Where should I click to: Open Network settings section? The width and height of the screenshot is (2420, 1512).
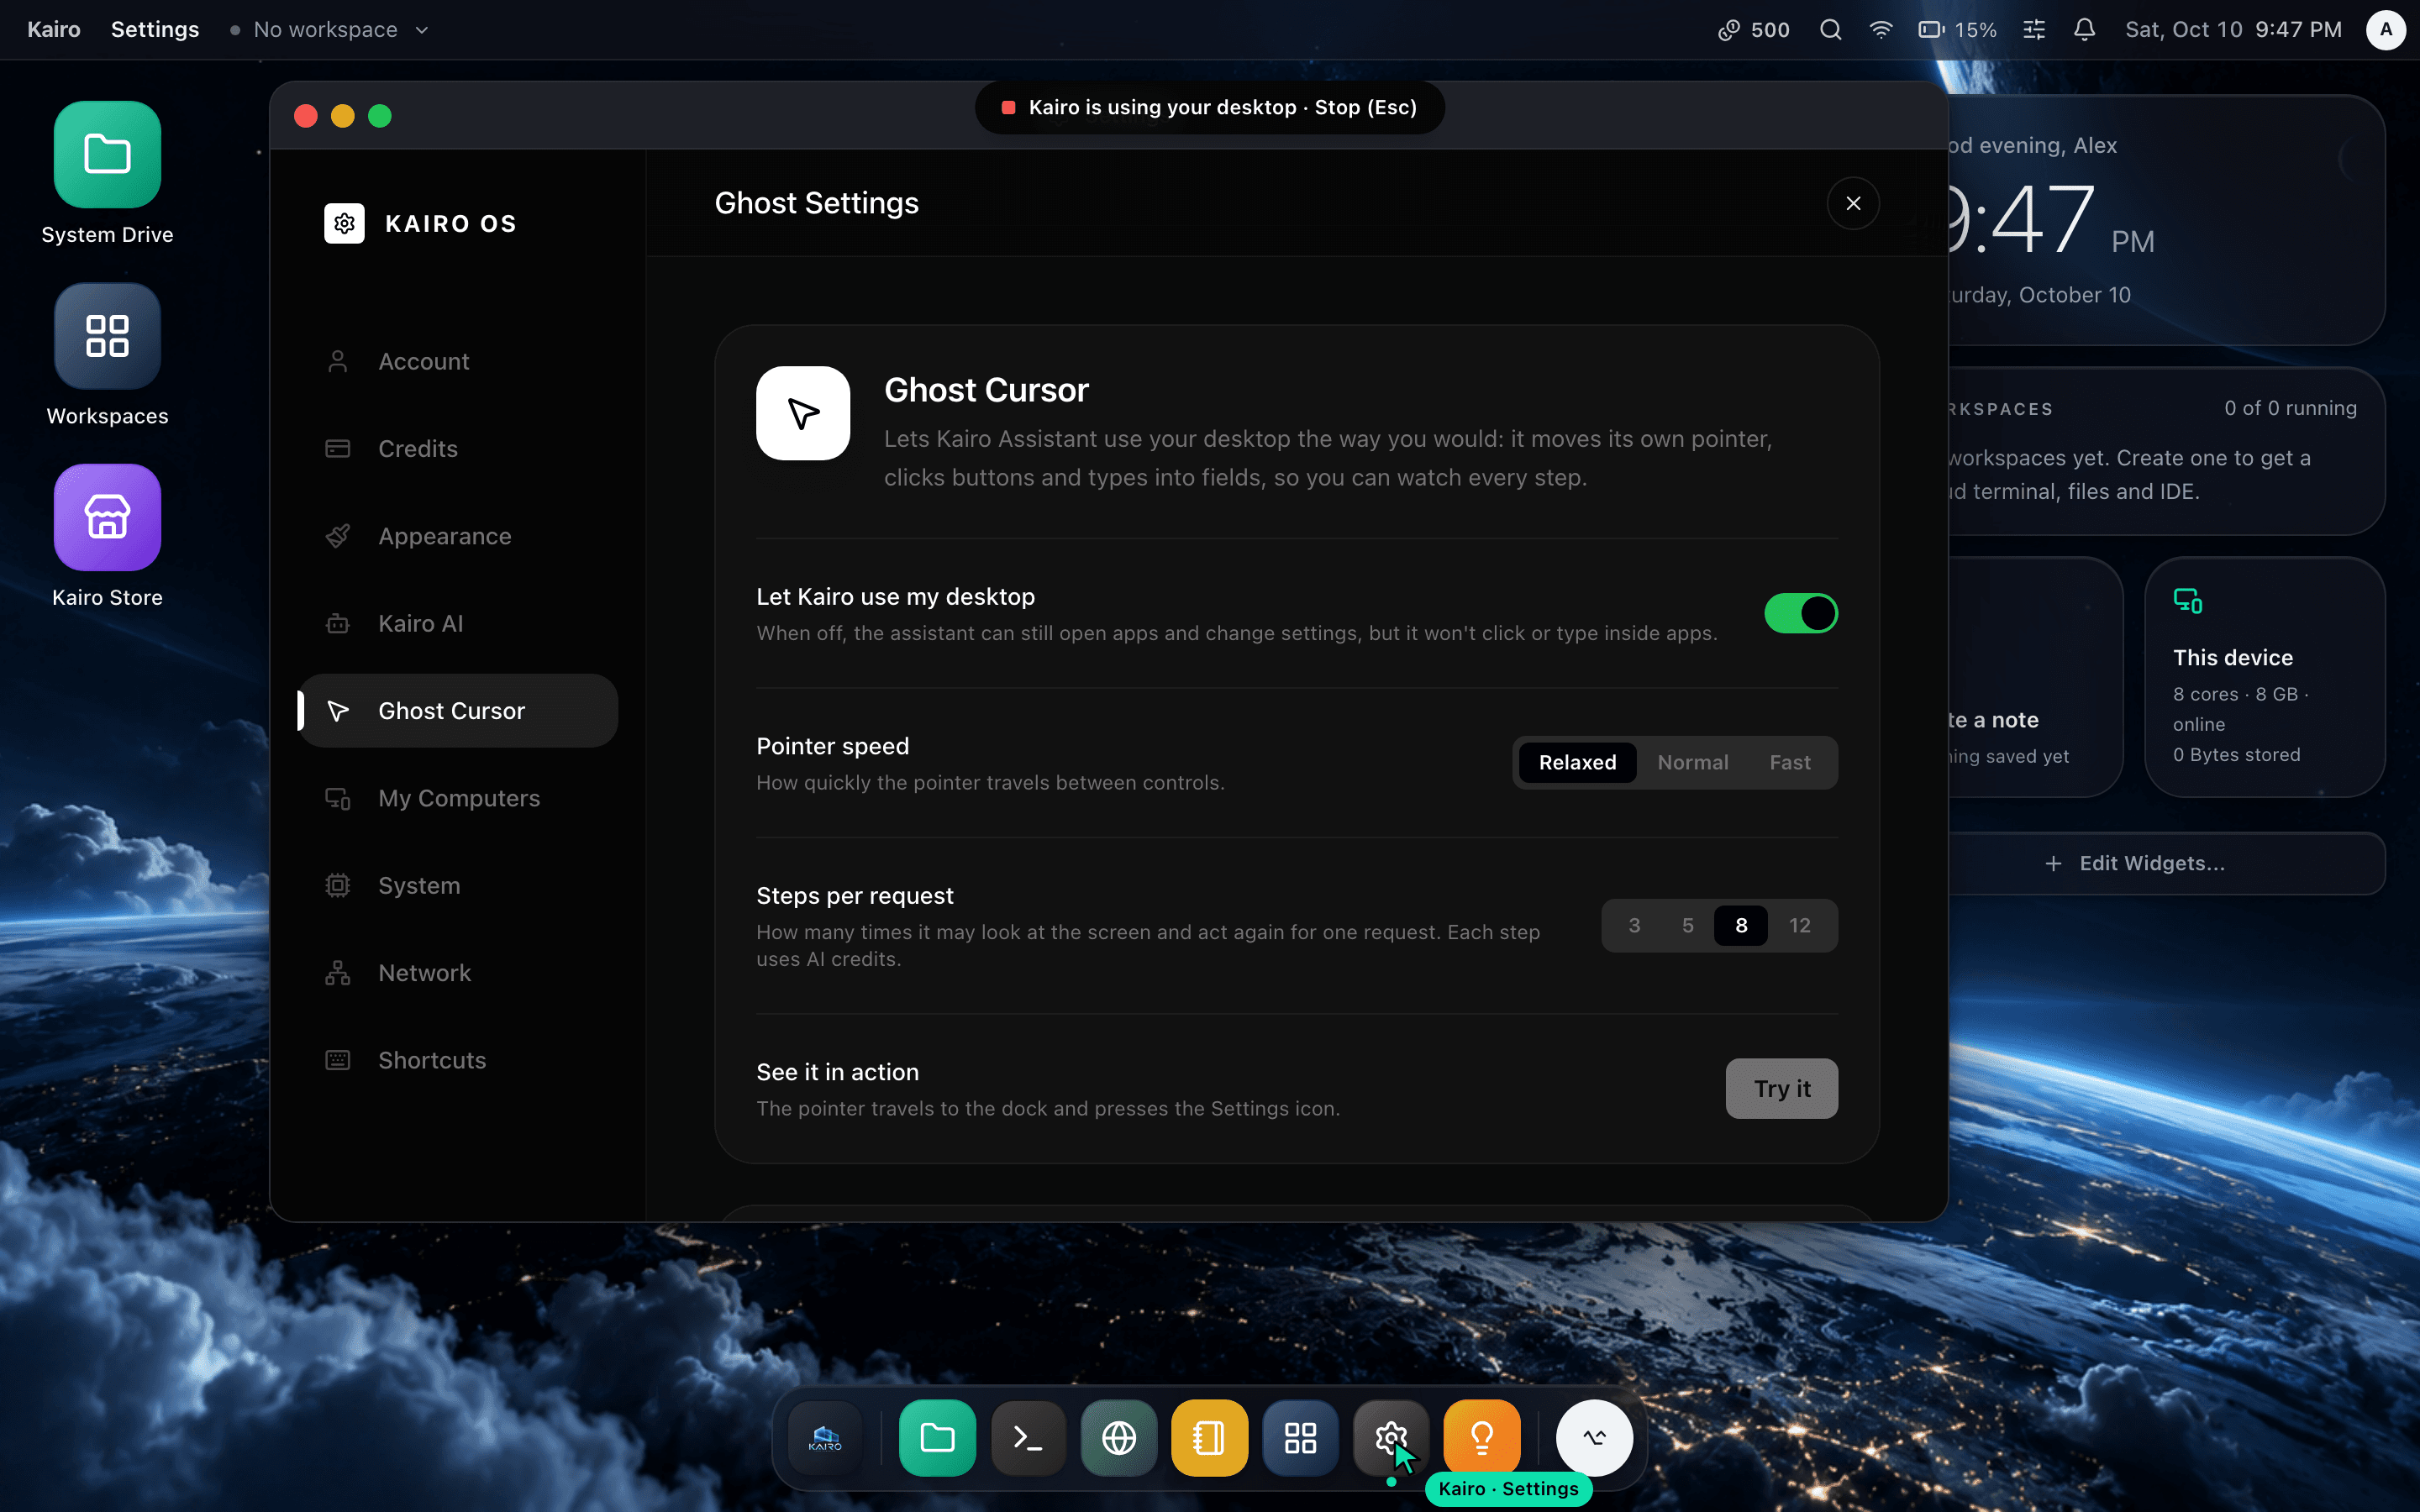458,973
